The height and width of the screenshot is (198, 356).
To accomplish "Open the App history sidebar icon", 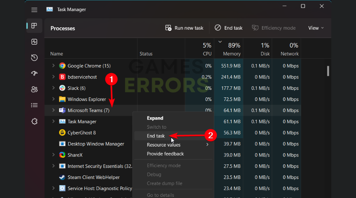I will click(x=34, y=58).
